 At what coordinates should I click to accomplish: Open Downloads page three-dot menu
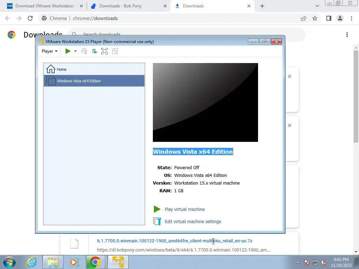(x=347, y=35)
